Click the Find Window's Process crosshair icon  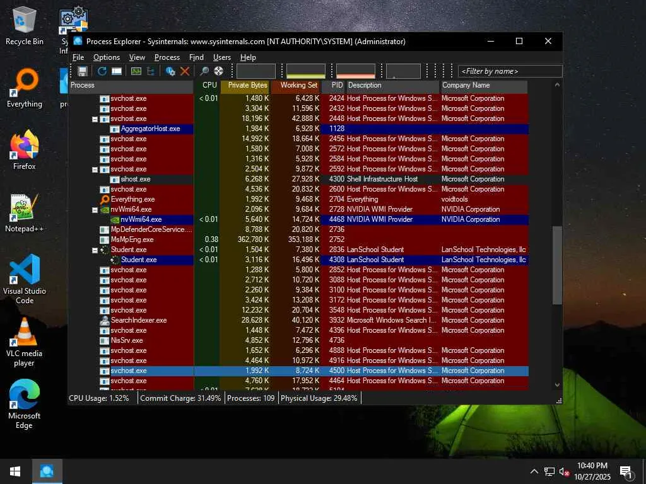pos(218,71)
